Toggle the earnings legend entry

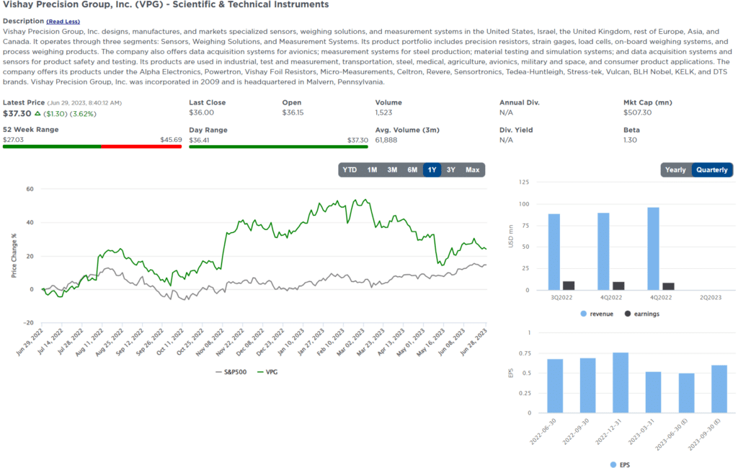[642, 314]
